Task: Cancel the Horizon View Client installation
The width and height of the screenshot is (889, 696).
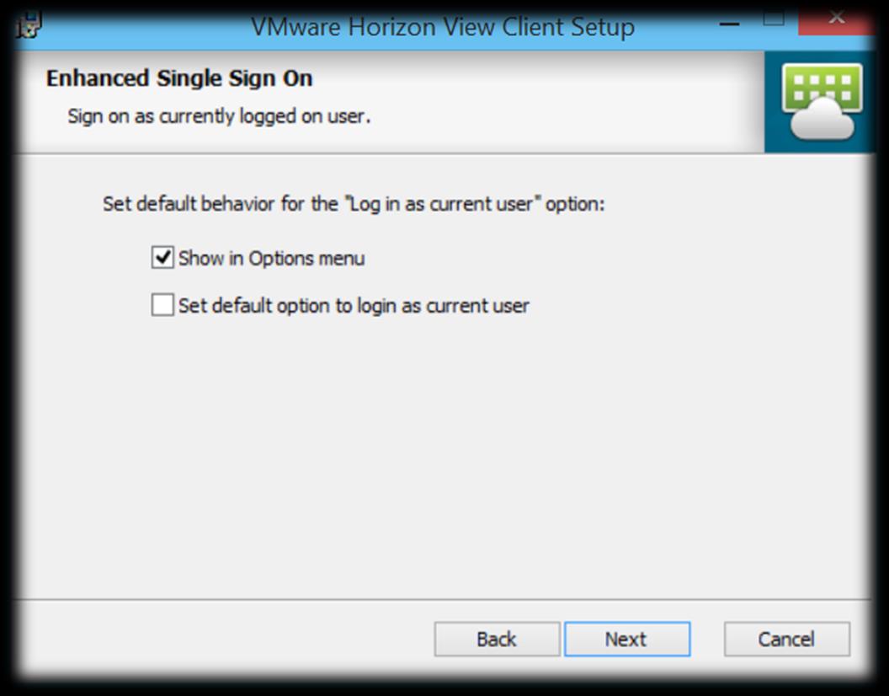Action: [x=787, y=640]
